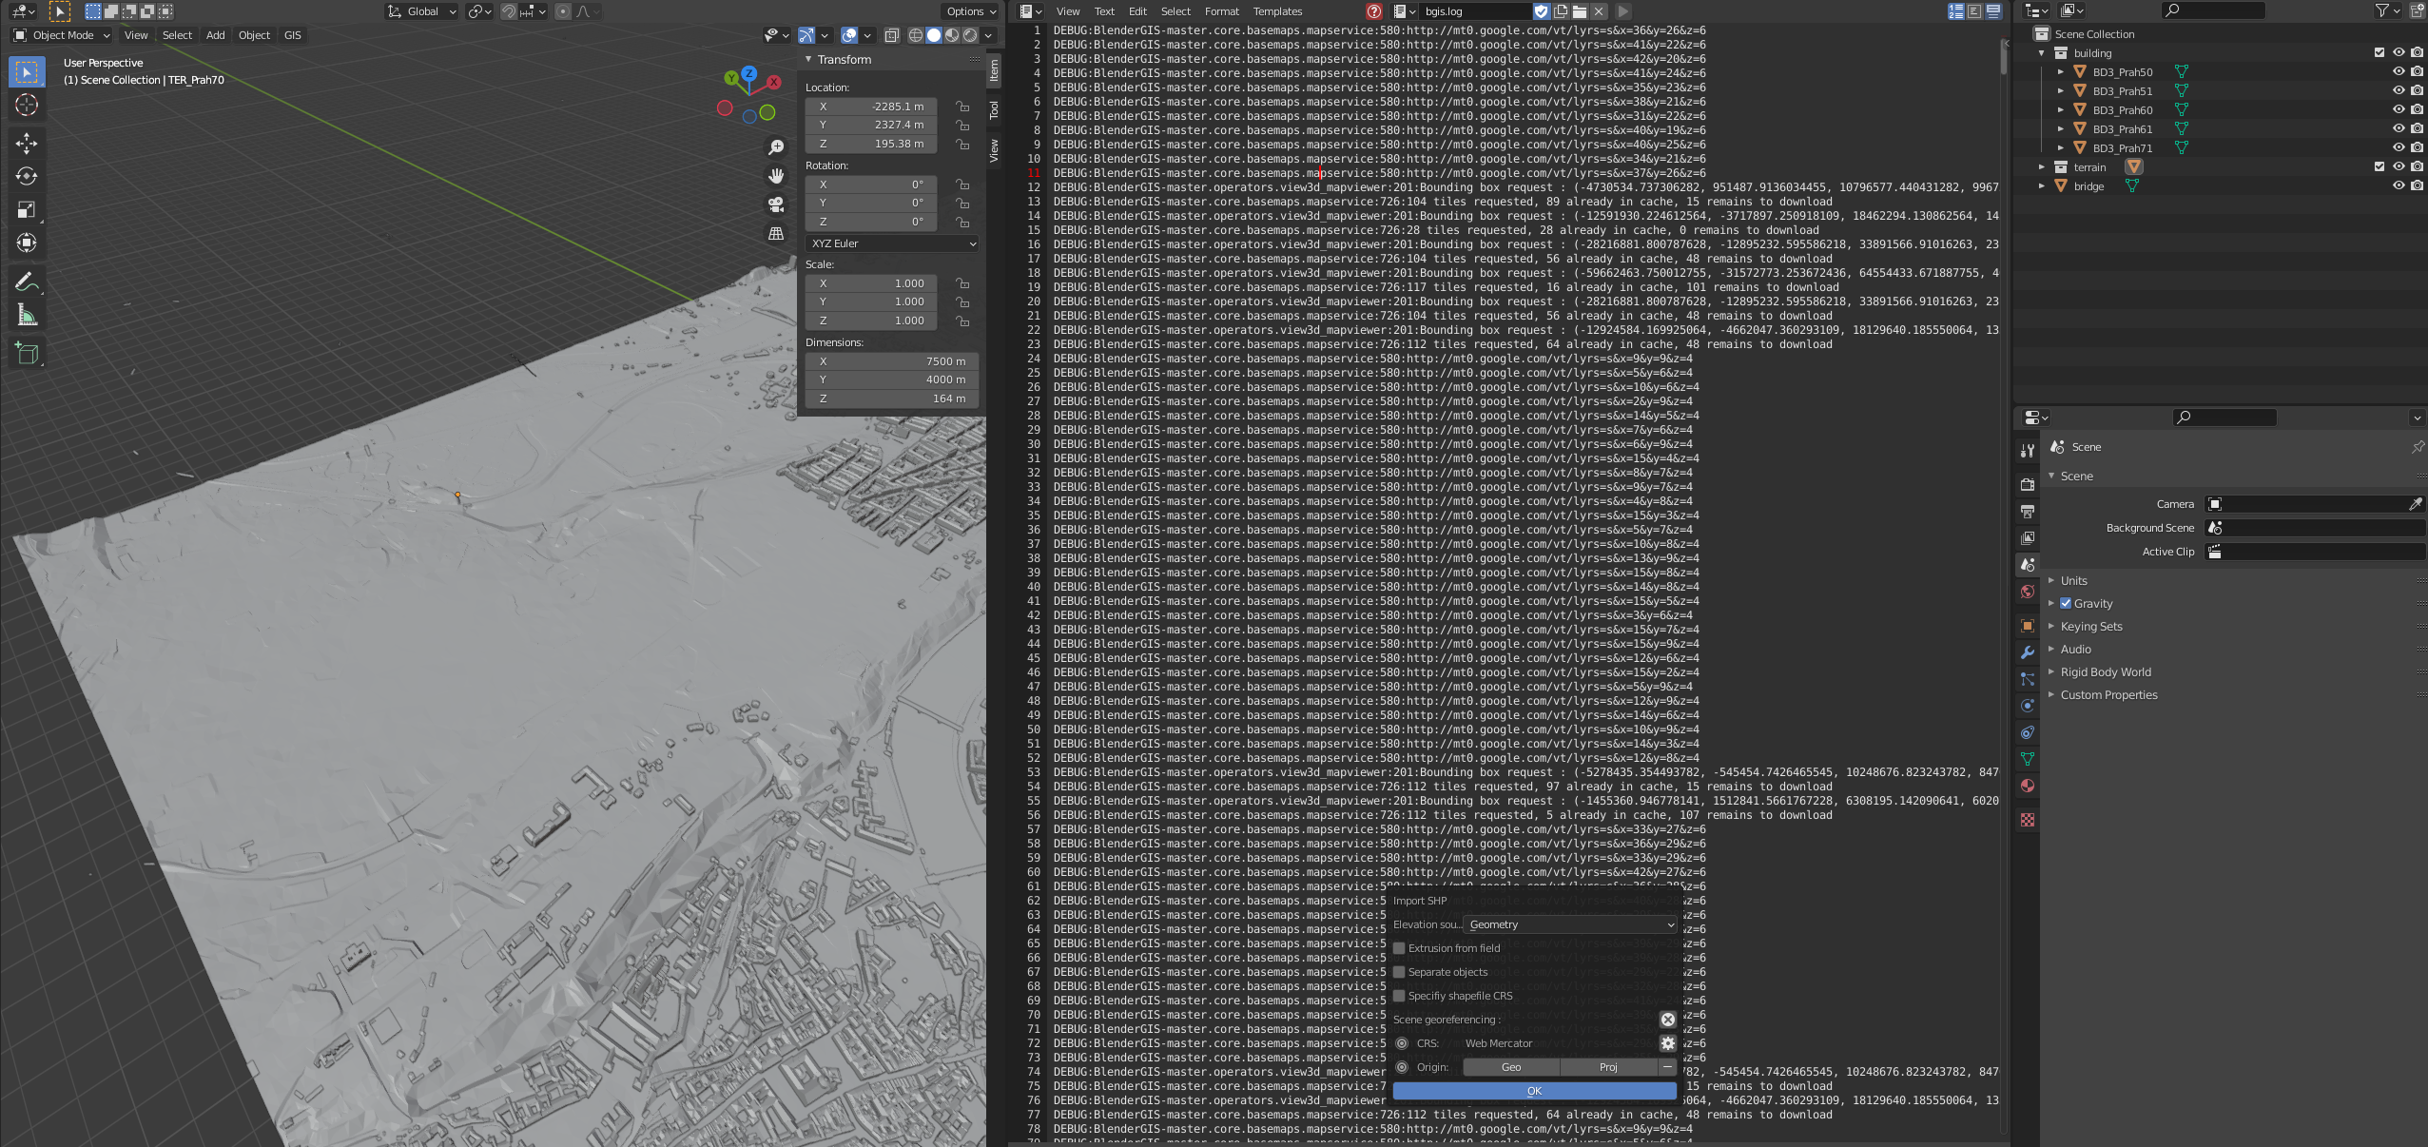The image size is (2428, 1147).
Task: Click the Location X value field
Action: 871,107
